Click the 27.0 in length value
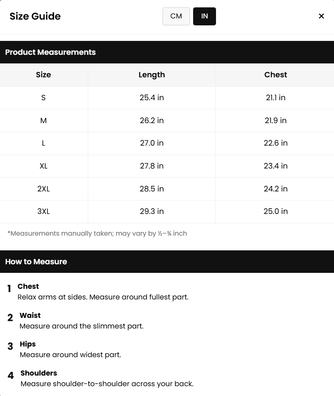334x396 pixels. 151,143
